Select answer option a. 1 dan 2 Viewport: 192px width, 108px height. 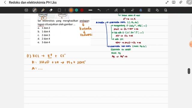pos(44,28)
